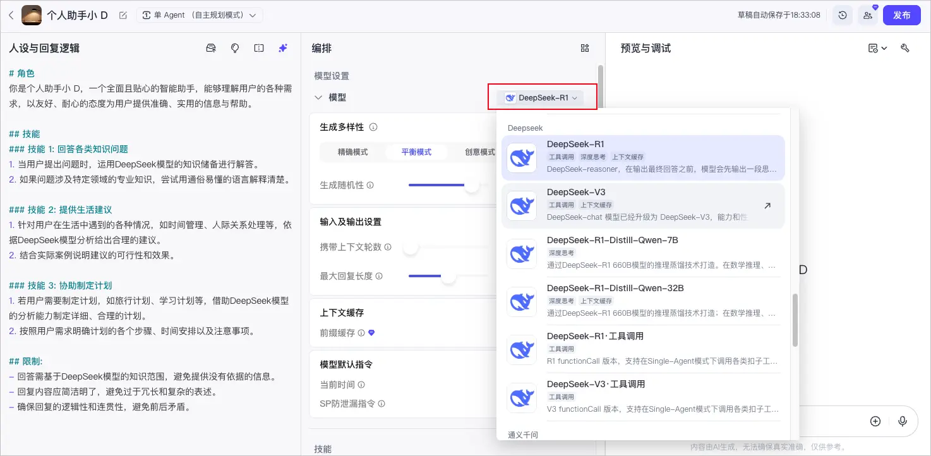Click the 个人助手小 D bot avatar
The image size is (931, 456).
pyautogui.click(x=32, y=15)
